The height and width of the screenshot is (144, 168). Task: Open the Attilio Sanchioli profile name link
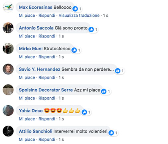pos(36,131)
